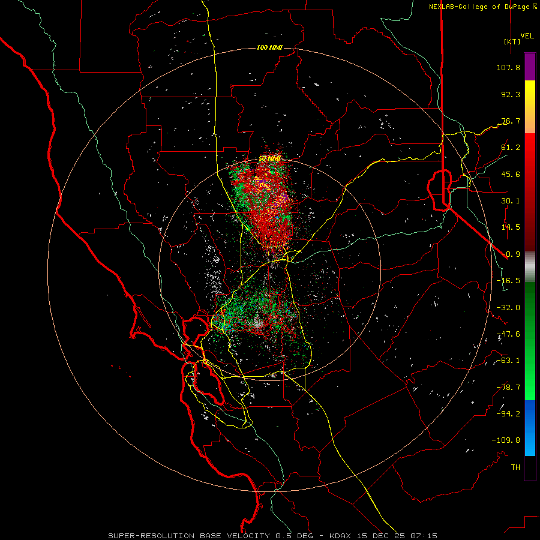Click the [KT] units label

(512, 41)
